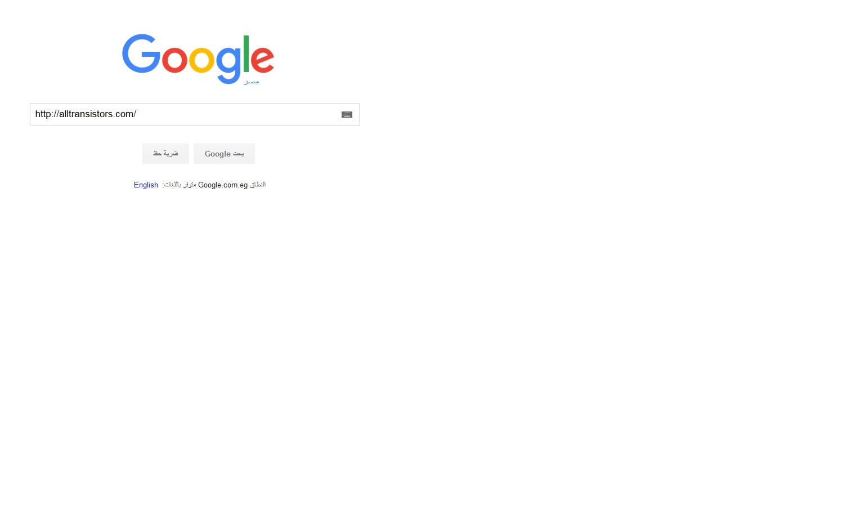Click on the 'http://alltransistors.com/' text
The height and width of the screenshot is (514, 856).
point(86,114)
